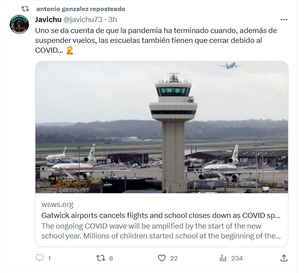Click the share upload arrow icon
This screenshot has width=305, height=273.
(284, 258)
